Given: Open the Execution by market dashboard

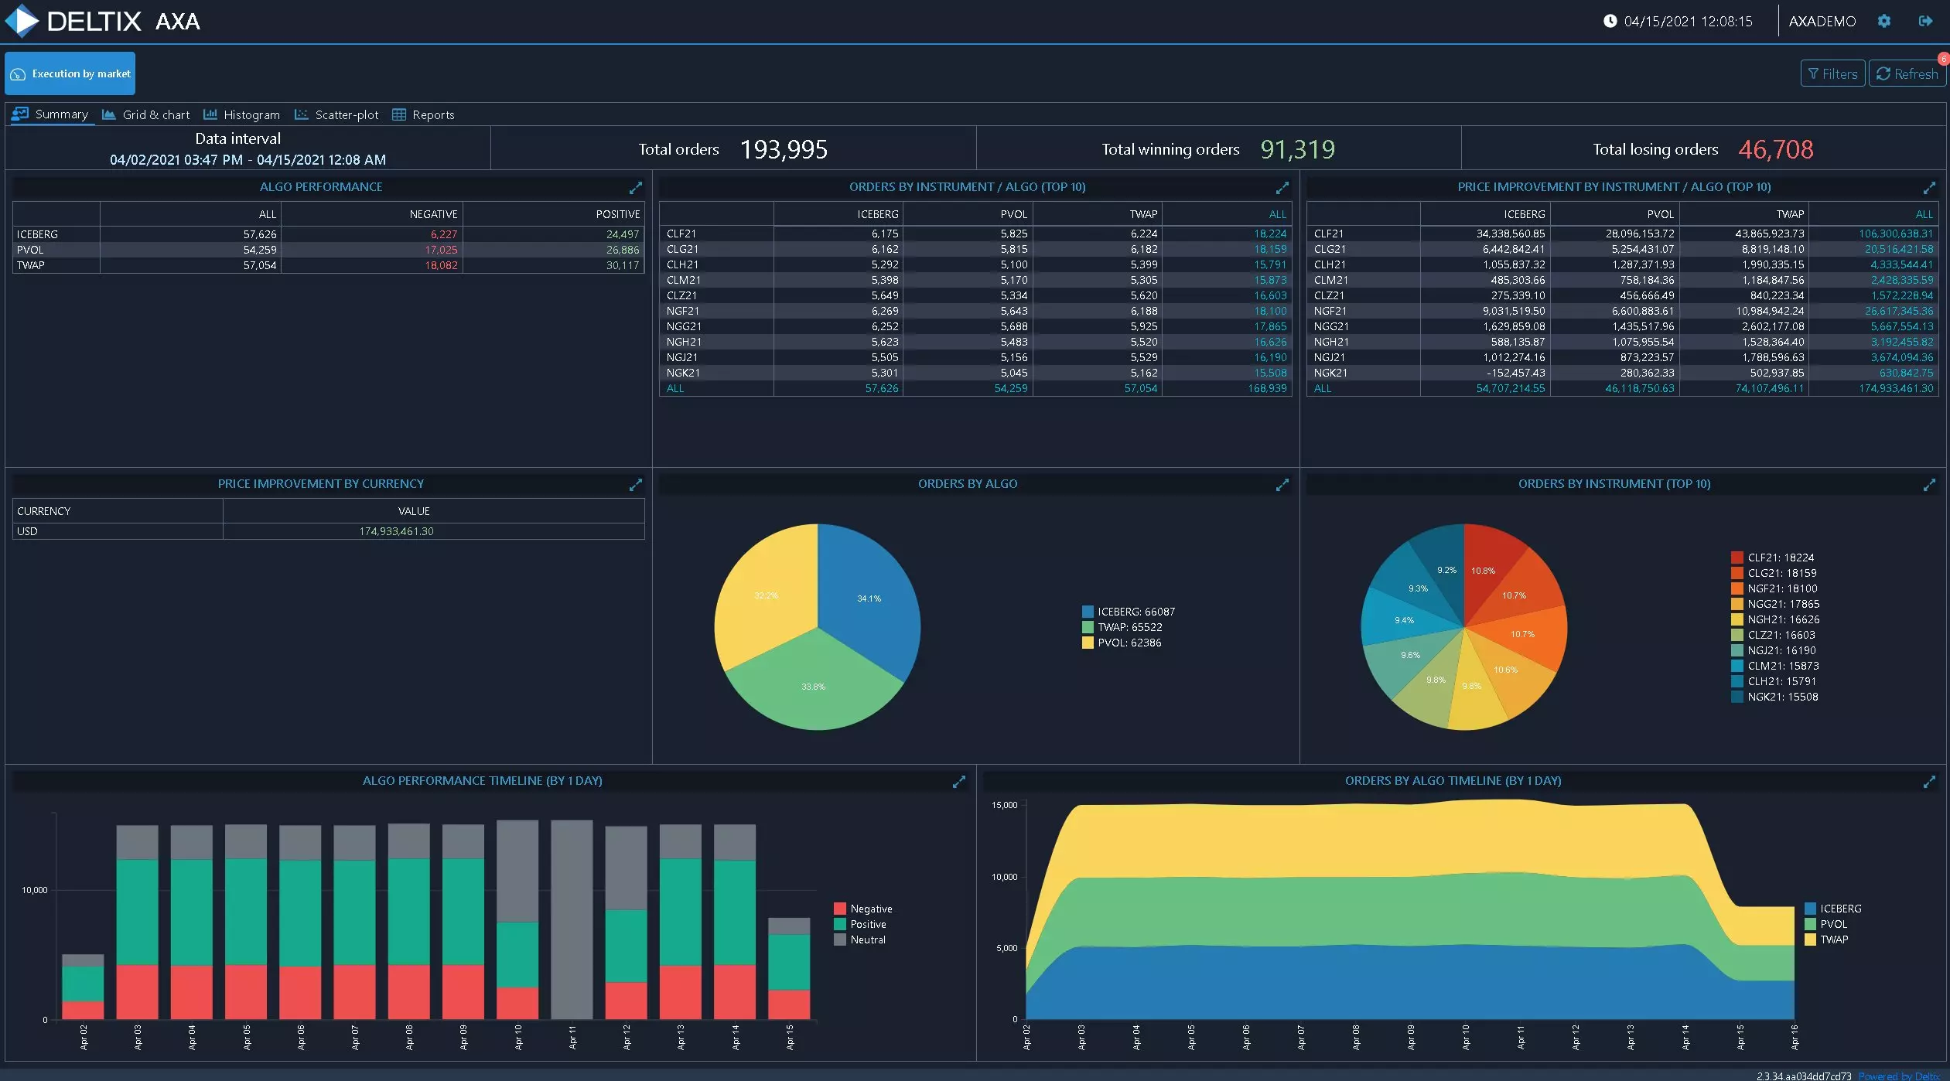Looking at the screenshot, I should [70, 73].
